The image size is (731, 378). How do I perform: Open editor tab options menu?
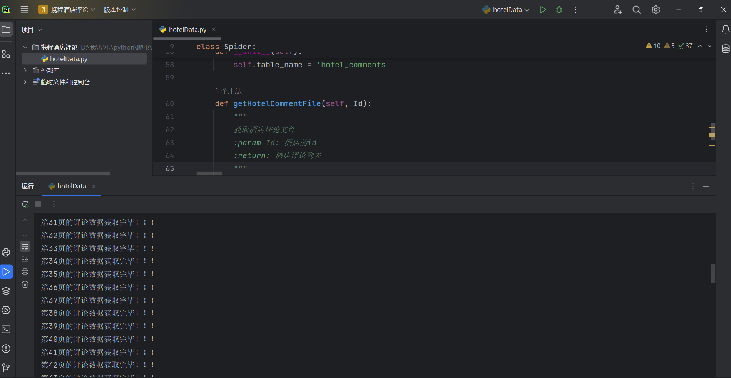(706, 30)
